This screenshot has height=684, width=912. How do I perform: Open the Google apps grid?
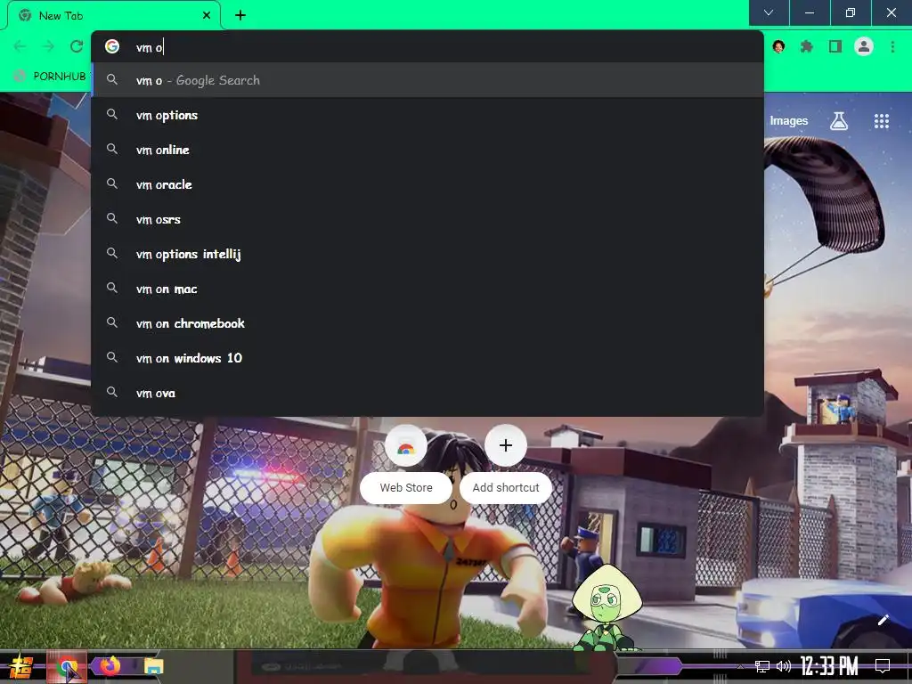click(881, 120)
